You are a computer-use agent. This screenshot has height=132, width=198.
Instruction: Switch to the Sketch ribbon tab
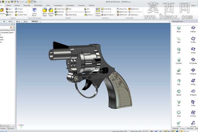click(x=8, y=5)
